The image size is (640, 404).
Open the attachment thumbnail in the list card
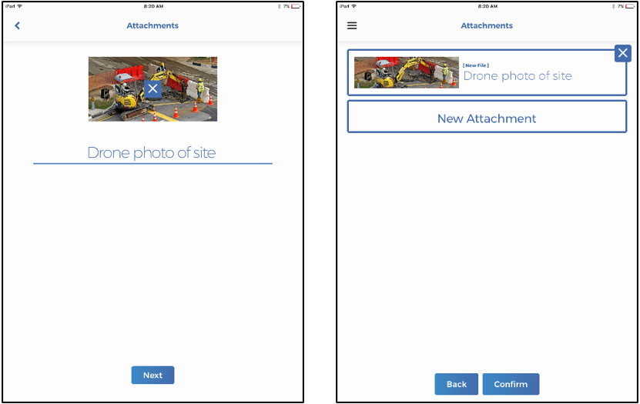coord(406,72)
